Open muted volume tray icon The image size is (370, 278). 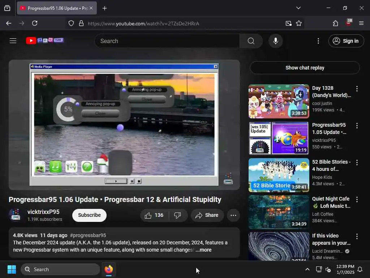[x=328, y=269]
